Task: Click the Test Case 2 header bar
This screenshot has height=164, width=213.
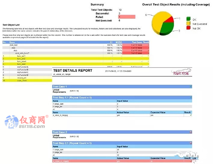Action: click(122, 132)
